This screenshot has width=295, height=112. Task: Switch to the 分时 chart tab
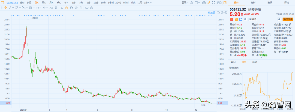tap(22, 3)
